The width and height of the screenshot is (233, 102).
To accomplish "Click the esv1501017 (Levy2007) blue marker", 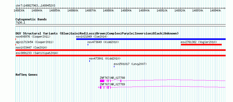I will coord(114,67).
